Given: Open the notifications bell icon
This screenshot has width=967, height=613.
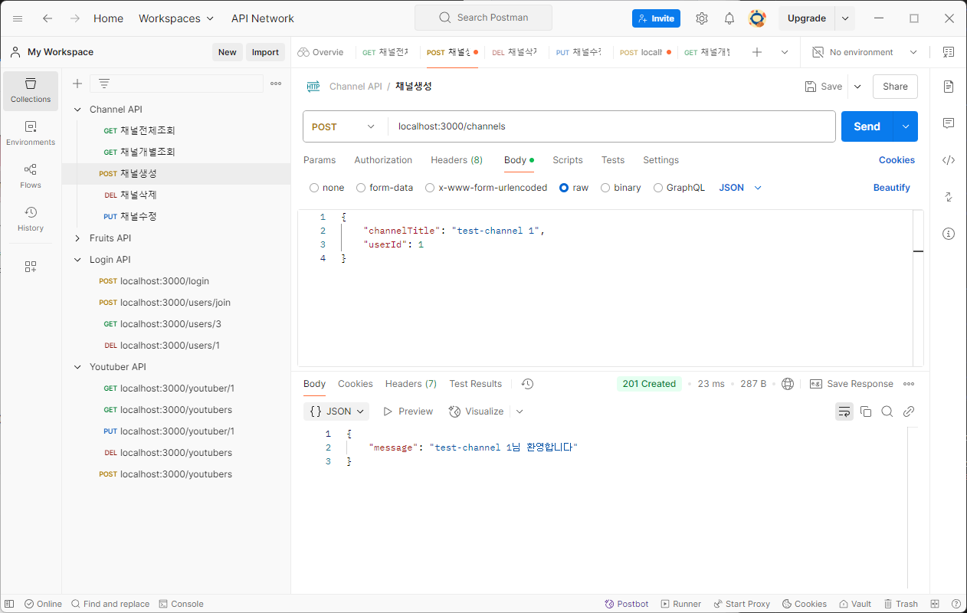Looking at the screenshot, I should click(x=729, y=18).
